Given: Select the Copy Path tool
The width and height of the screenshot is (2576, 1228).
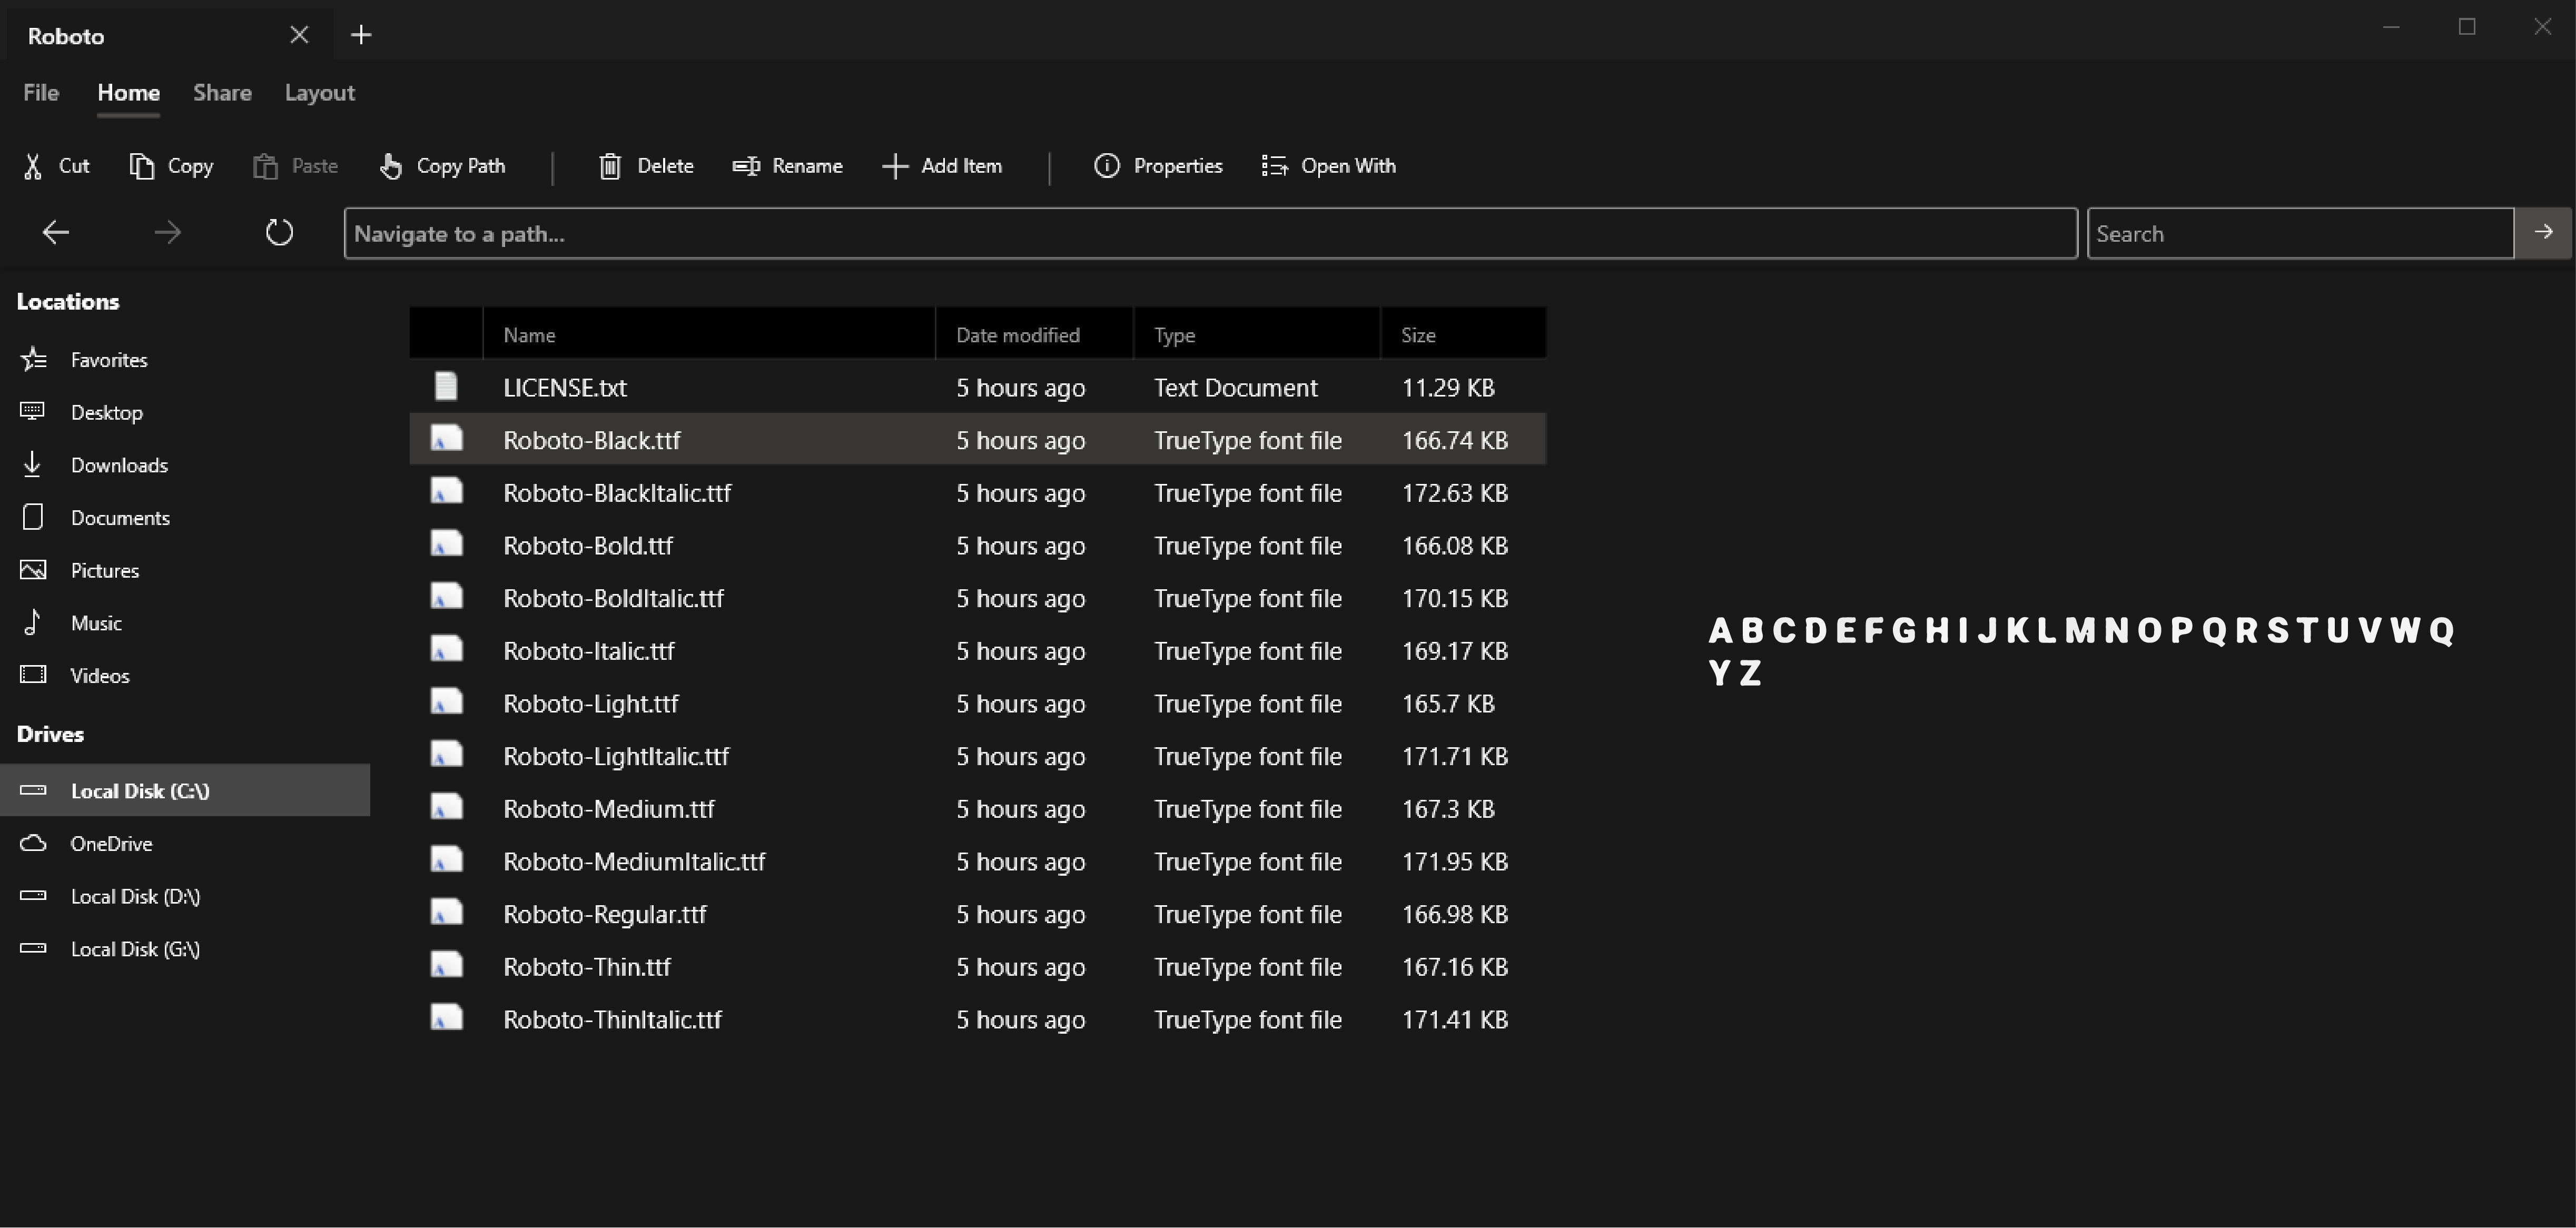Looking at the screenshot, I should pos(390,166).
